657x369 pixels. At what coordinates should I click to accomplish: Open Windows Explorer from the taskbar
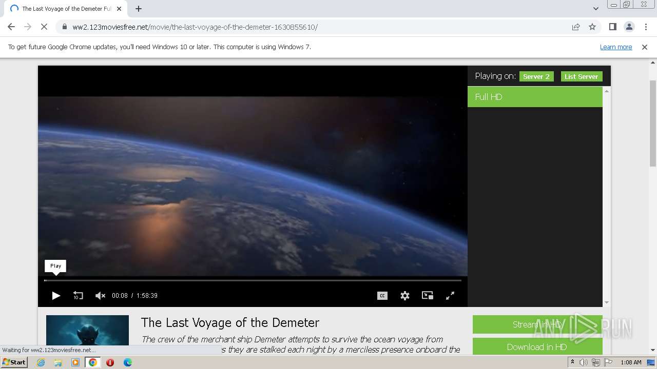(58, 362)
